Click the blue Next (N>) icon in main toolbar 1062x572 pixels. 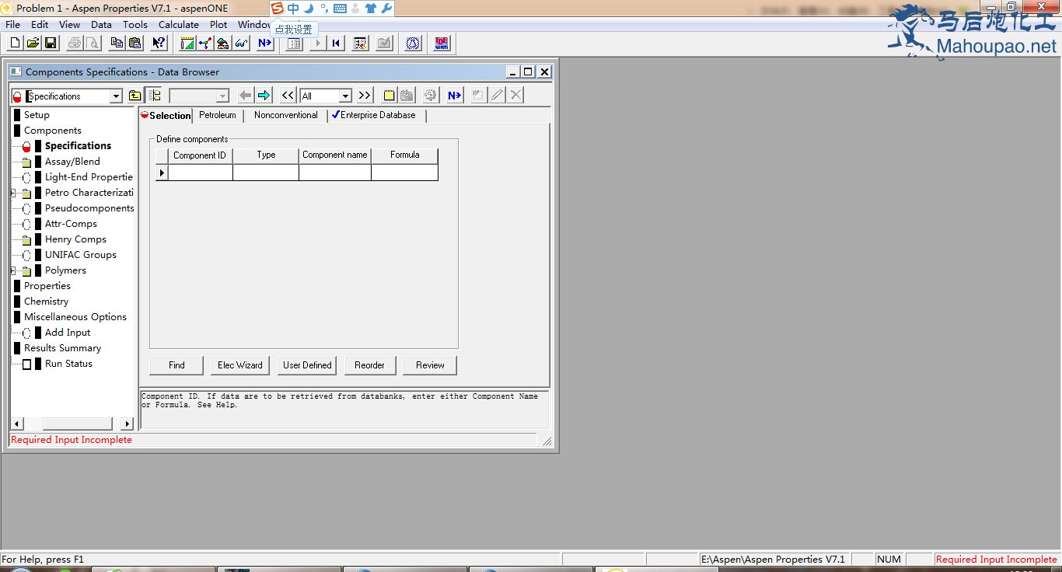(264, 44)
